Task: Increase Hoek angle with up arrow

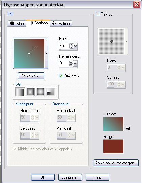Action: 71,45
